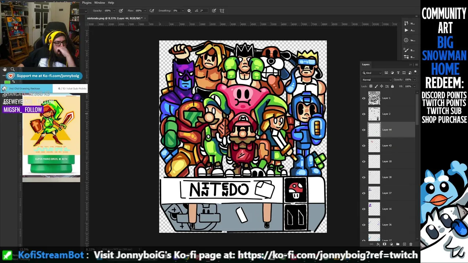468x263 pixels.
Task: Open the Brushes panel icon
Action: coord(406,57)
